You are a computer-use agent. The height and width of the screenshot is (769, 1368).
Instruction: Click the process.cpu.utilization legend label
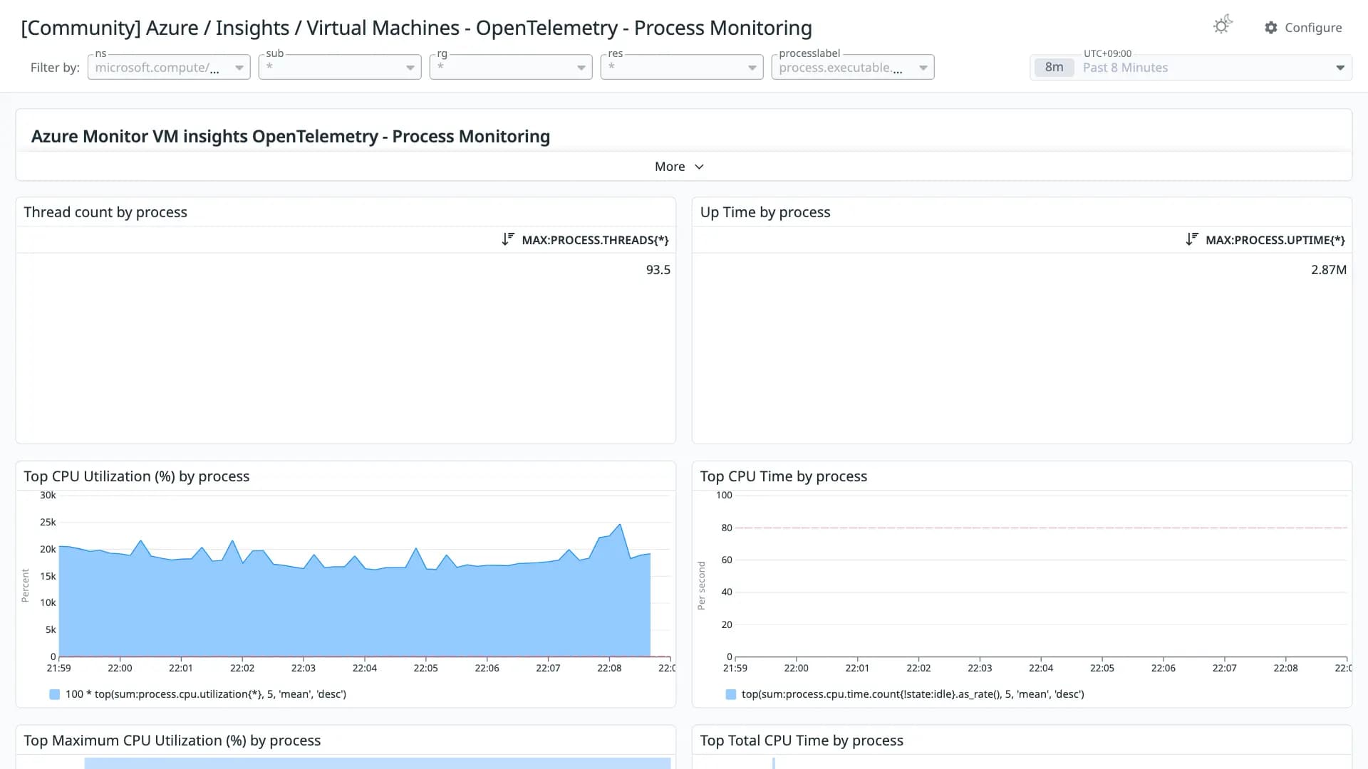206,694
